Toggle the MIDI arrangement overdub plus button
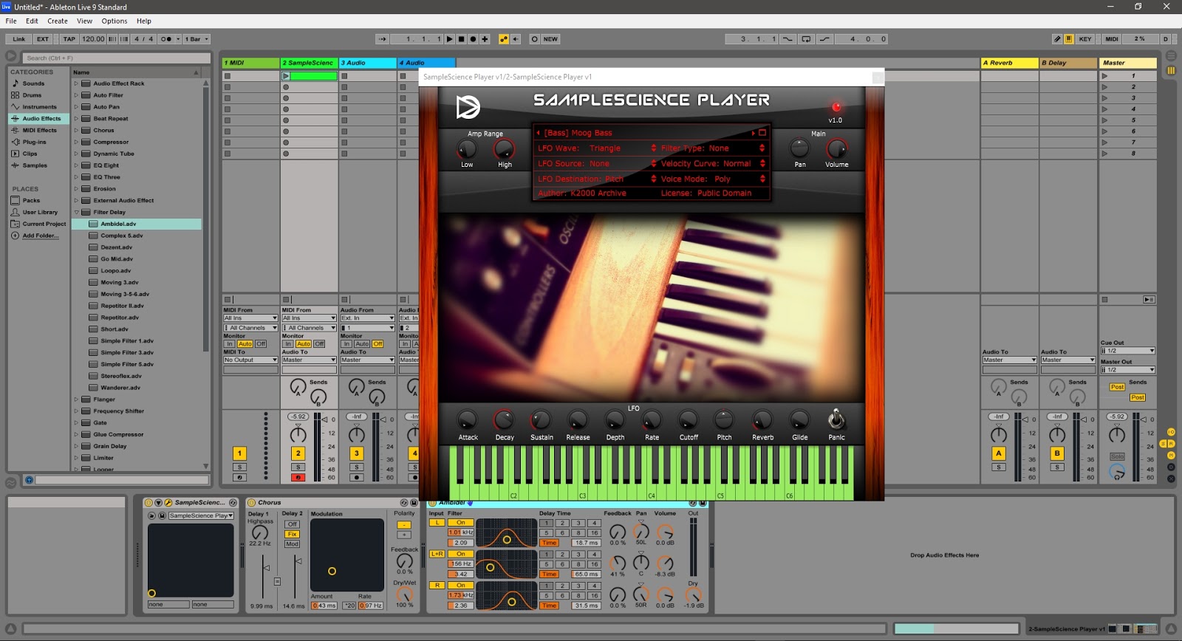Screen dimensions: 1182x641 [x=485, y=39]
